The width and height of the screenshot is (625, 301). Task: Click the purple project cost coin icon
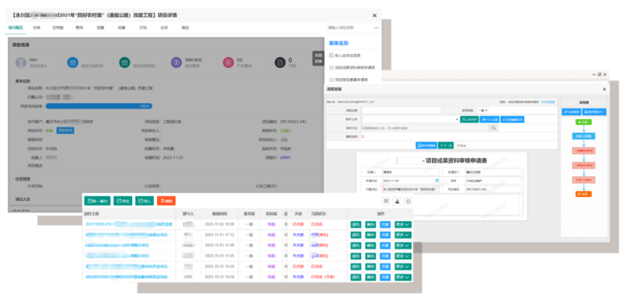coord(177,63)
